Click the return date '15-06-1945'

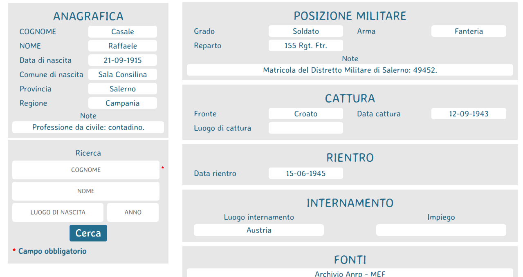coord(306,173)
